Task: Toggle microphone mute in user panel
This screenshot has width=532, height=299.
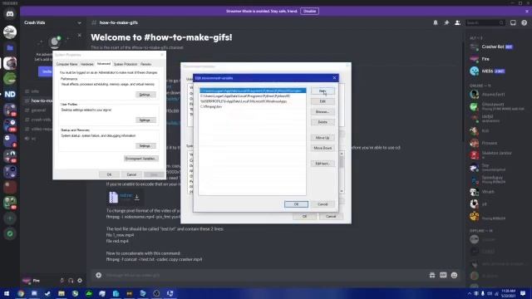Action: pyautogui.click(x=62, y=281)
